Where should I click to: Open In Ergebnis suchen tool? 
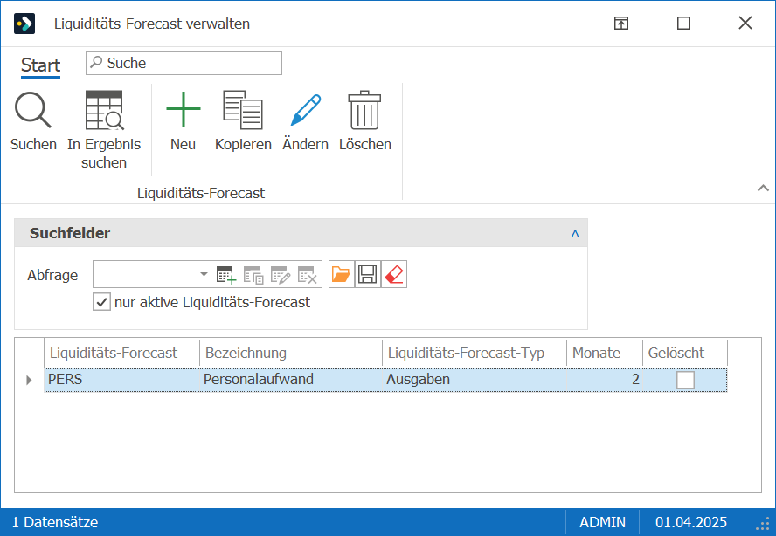(104, 110)
